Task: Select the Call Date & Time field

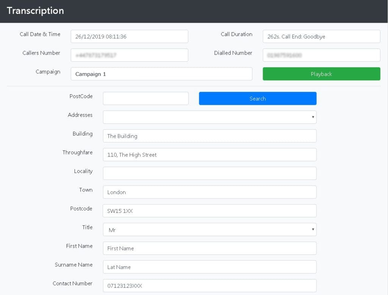Action: 129,36
